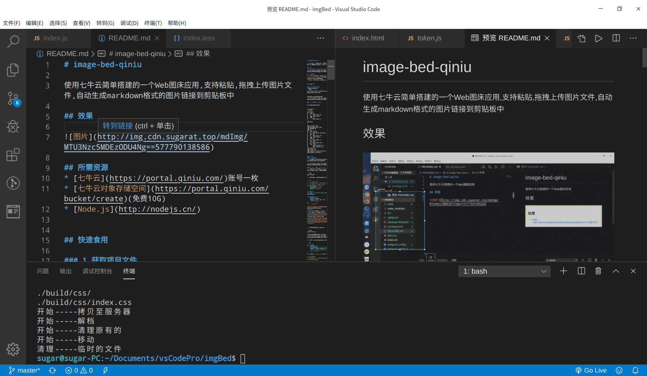The image size is (647, 376).
Task: Click the terminal prompt input cursor
Action: pos(243,358)
